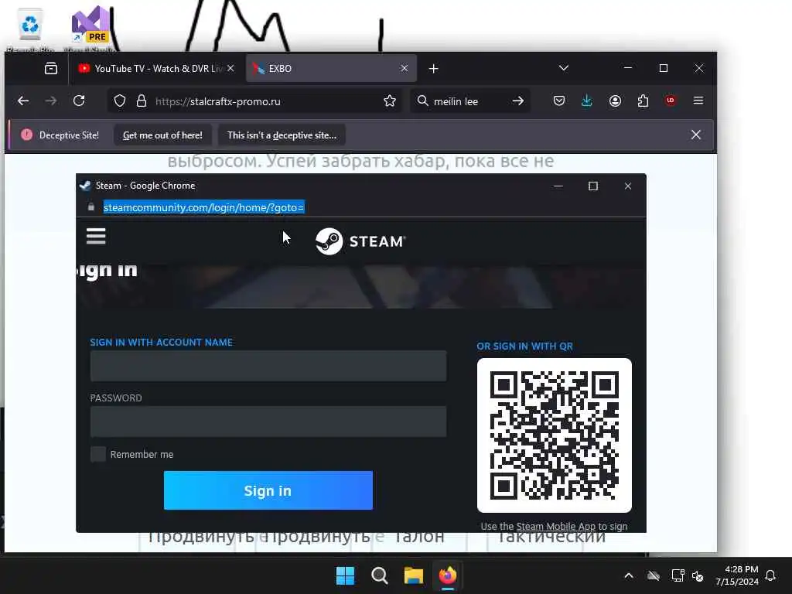Screen dimensions: 792x594
Task: Click the red uBlock Origin icon
Action: pyautogui.click(x=671, y=101)
